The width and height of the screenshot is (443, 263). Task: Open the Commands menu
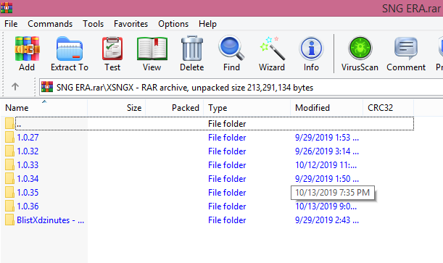click(x=50, y=24)
